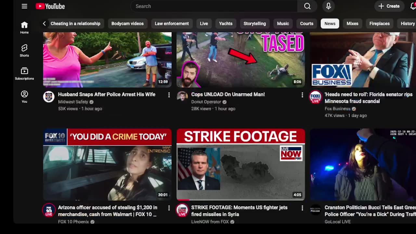Image resolution: width=416 pixels, height=234 pixels.
Task: Click GoLocal channel avatar
Action: 315,210
